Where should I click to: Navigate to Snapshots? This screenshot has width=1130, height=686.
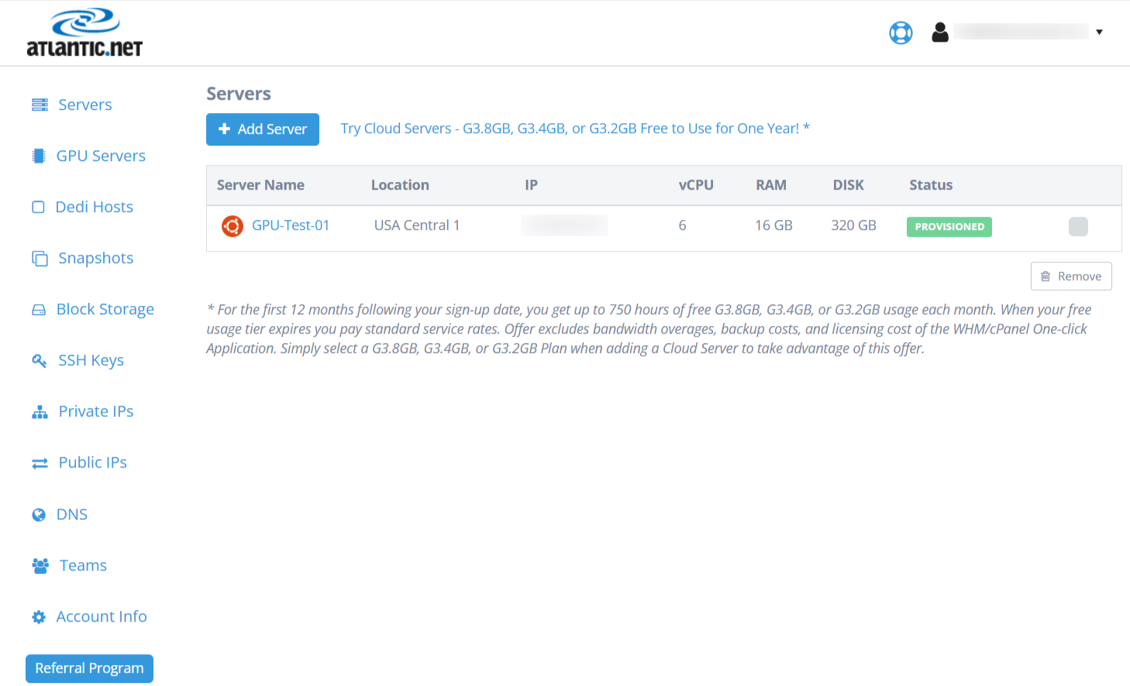tap(96, 258)
